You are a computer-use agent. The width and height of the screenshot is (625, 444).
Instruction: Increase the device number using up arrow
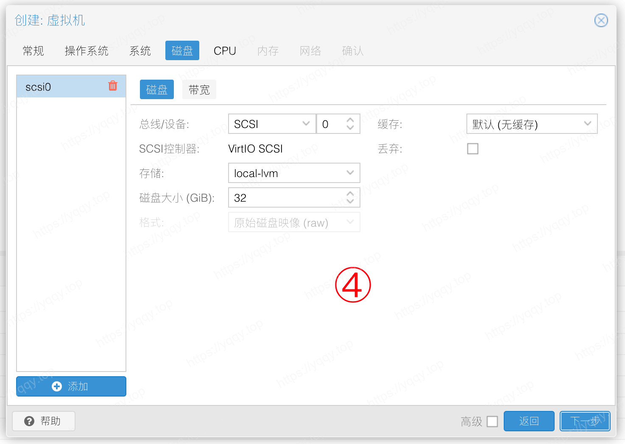[350, 120]
